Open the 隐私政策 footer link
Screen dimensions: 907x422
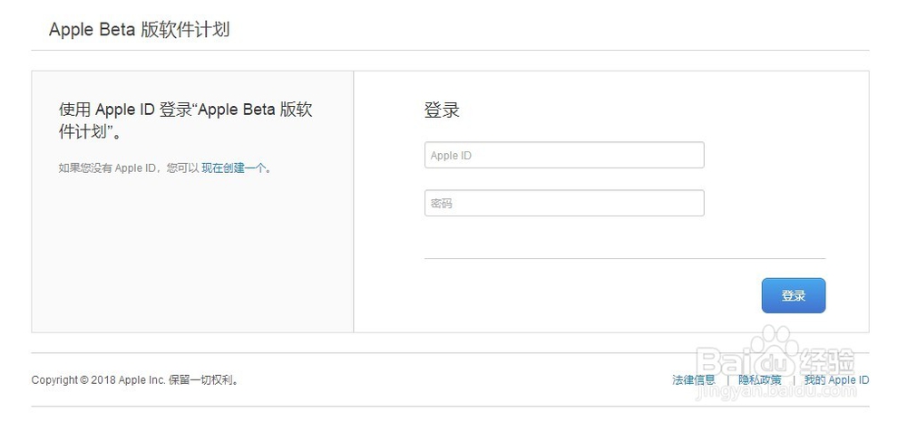coord(759,380)
